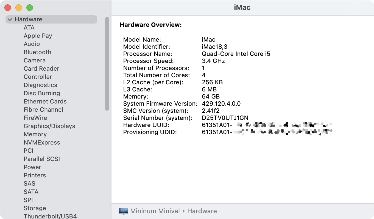374x219 pixels.
Task: Select SPI in the sidebar
Action: [x=28, y=200]
